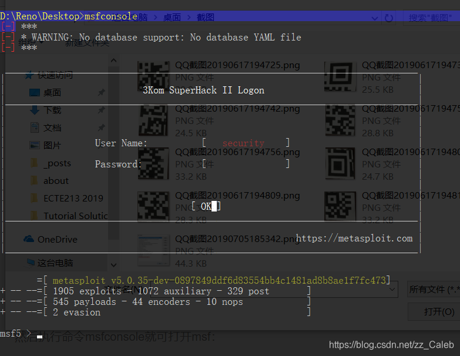This screenshot has width=460, height=356.
Task: Select 截图 in the address breadcrumb
Action: (x=206, y=18)
